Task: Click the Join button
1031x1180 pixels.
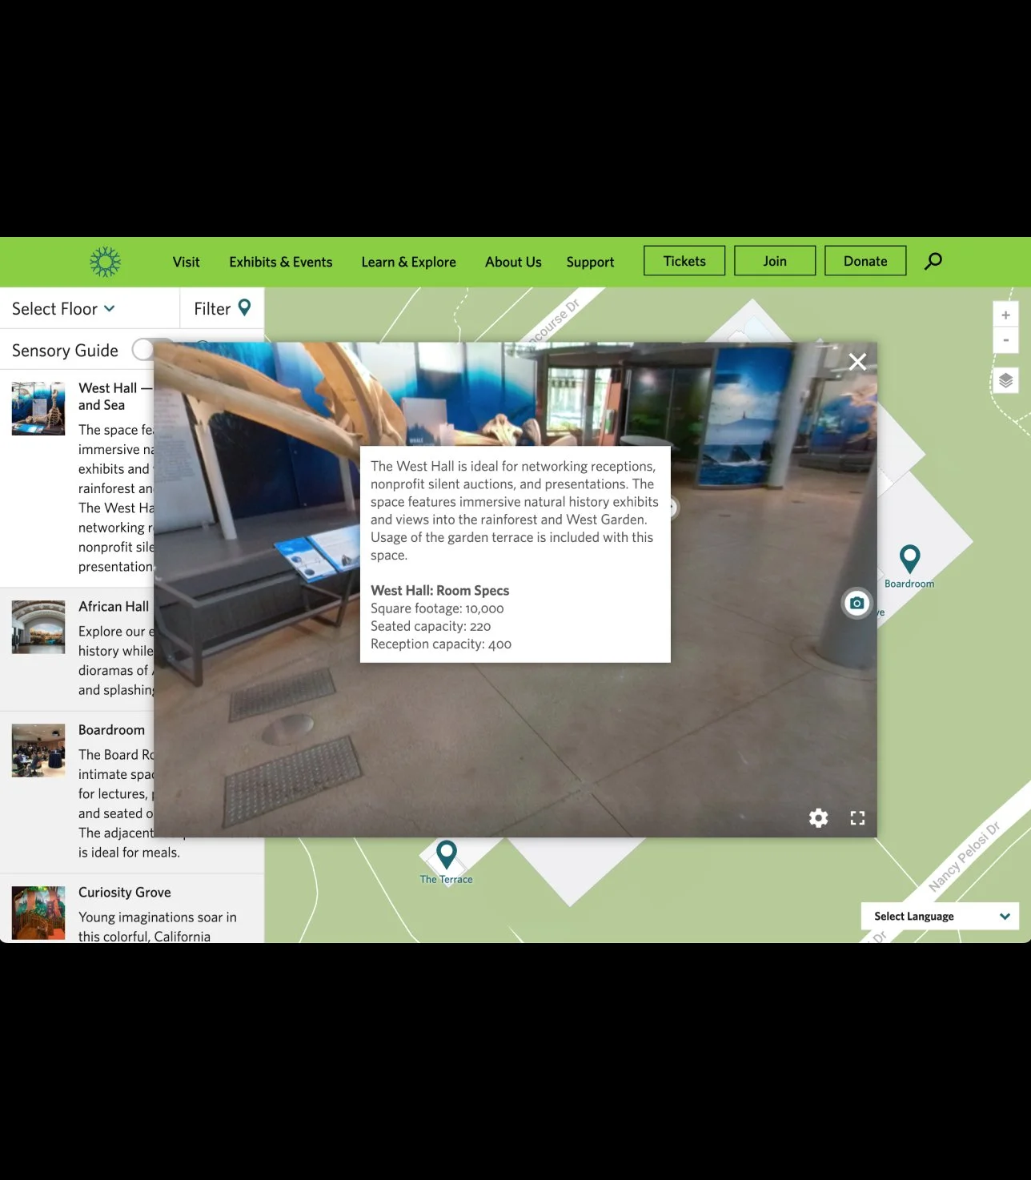Action: [x=775, y=260]
